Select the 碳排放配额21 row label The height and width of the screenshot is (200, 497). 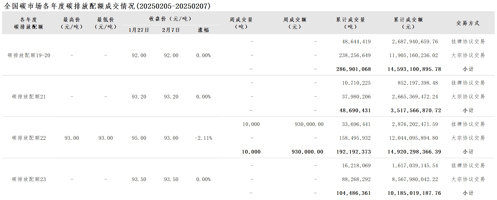pyautogui.click(x=29, y=97)
